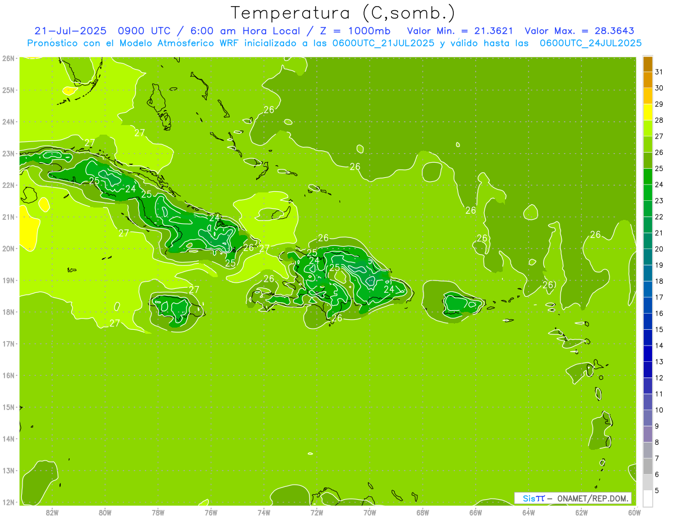Click the "20N" latitude axis label
Screen dimensions: 674x520
click(8, 249)
